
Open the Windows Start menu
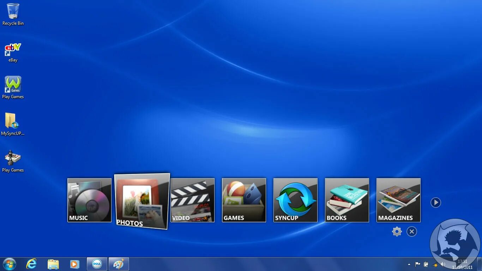click(x=10, y=264)
